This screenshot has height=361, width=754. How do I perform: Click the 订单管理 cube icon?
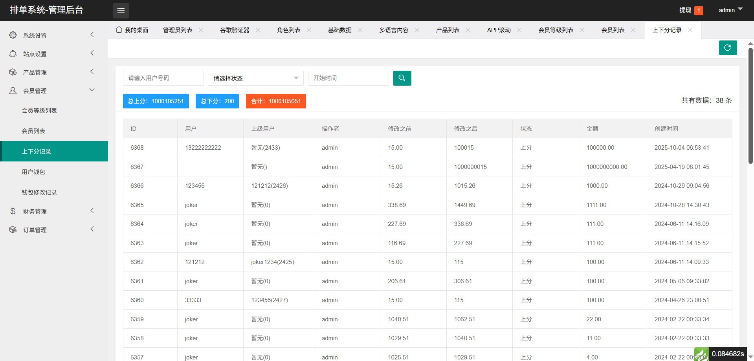(13, 230)
